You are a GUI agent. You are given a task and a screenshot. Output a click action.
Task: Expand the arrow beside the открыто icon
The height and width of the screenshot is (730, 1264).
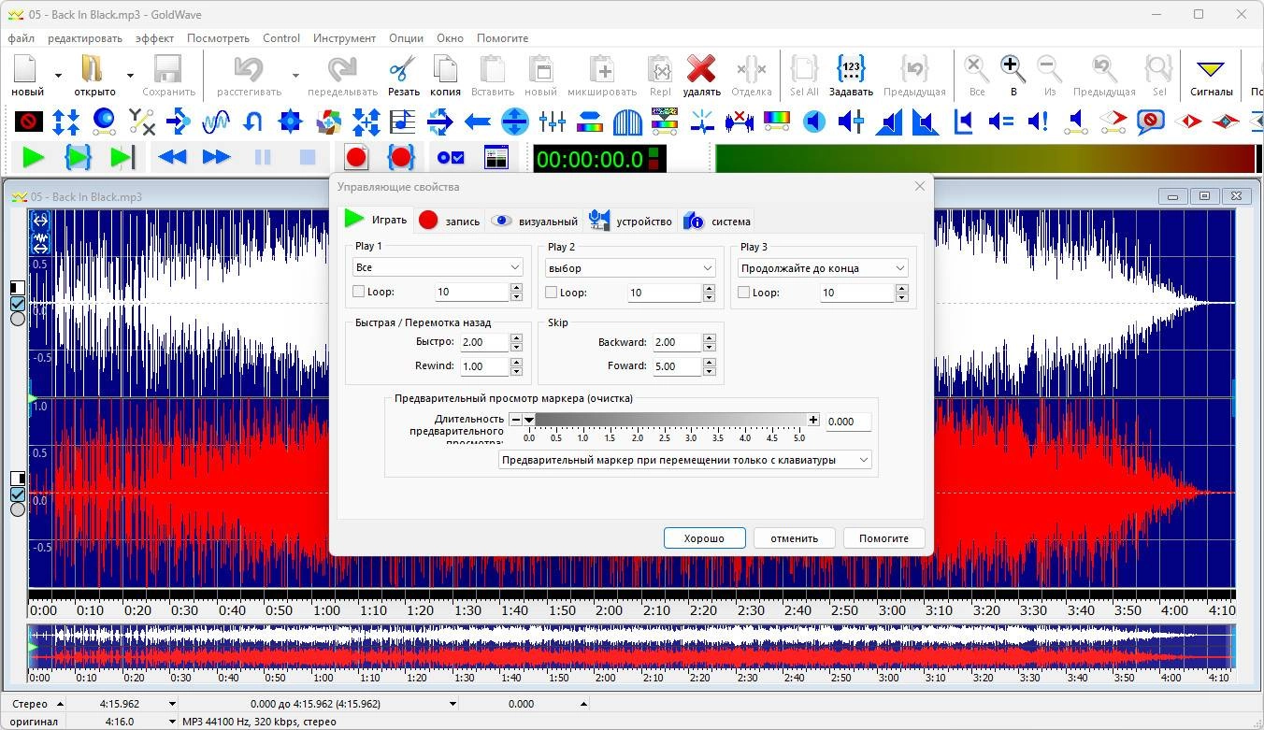click(130, 76)
